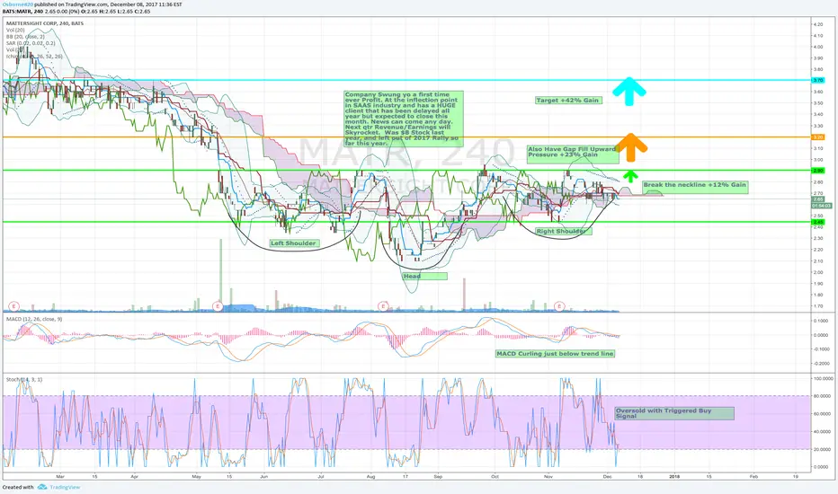Select the Break the neckline +12% Gain note
Viewport: 838px width, 494px height.
click(x=695, y=187)
